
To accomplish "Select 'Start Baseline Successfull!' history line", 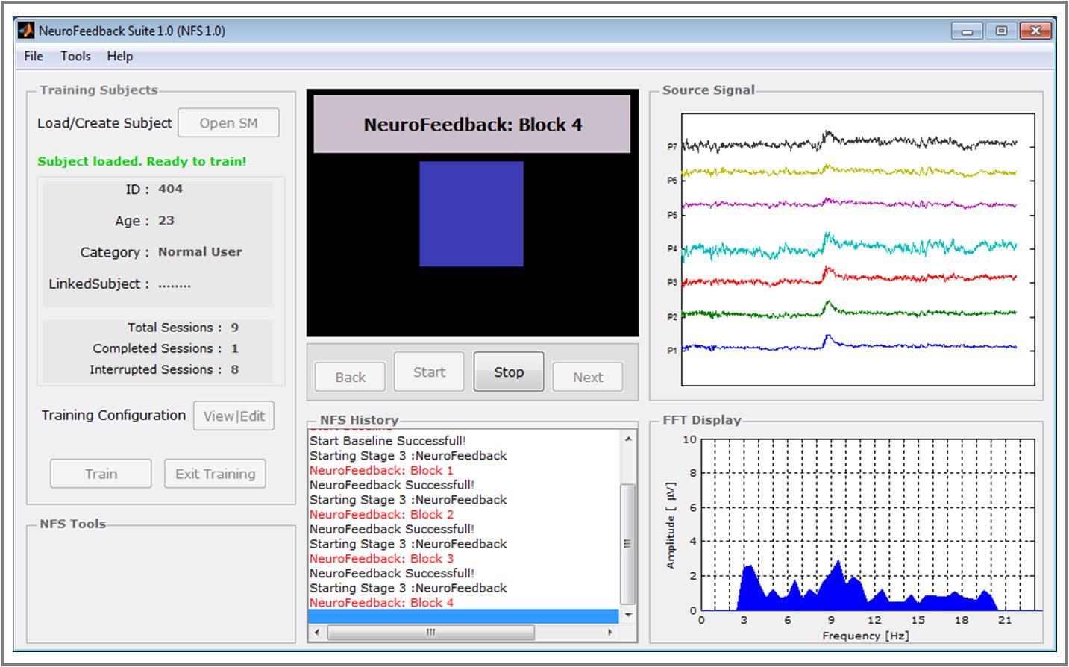I will (388, 441).
